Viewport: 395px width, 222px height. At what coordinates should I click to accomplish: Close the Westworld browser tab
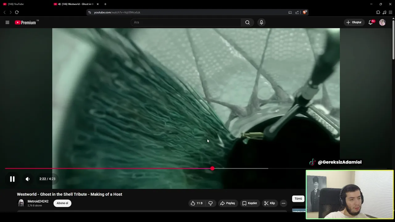pos(98,4)
